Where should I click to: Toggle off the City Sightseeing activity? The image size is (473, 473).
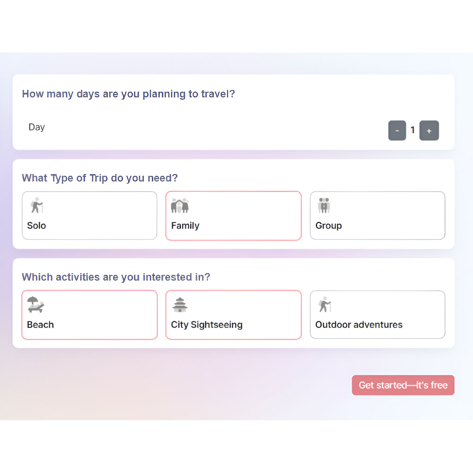[233, 315]
